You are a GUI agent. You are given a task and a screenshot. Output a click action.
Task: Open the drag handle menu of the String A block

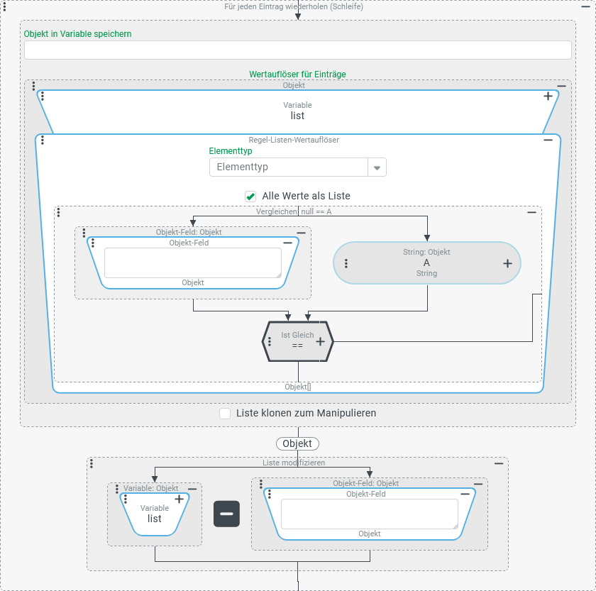(x=346, y=263)
